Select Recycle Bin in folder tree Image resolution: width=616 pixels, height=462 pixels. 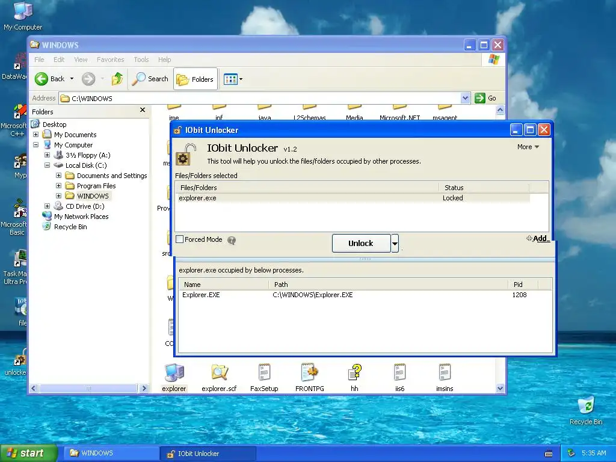click(70, 227)
